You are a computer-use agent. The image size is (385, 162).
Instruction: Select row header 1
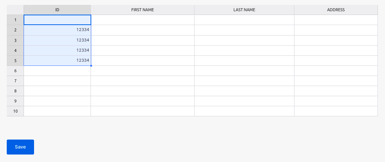[x=15, y=20]
